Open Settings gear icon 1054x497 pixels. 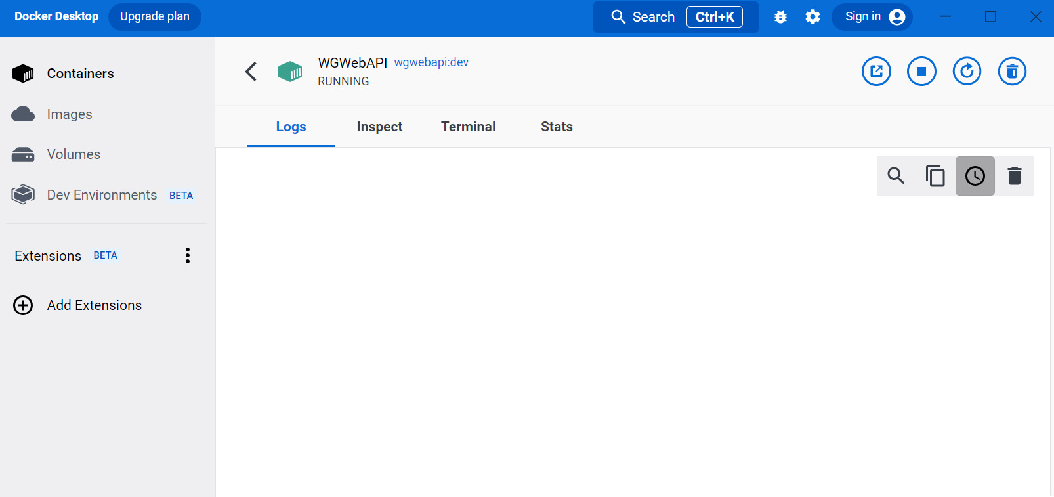coord(812,17)
